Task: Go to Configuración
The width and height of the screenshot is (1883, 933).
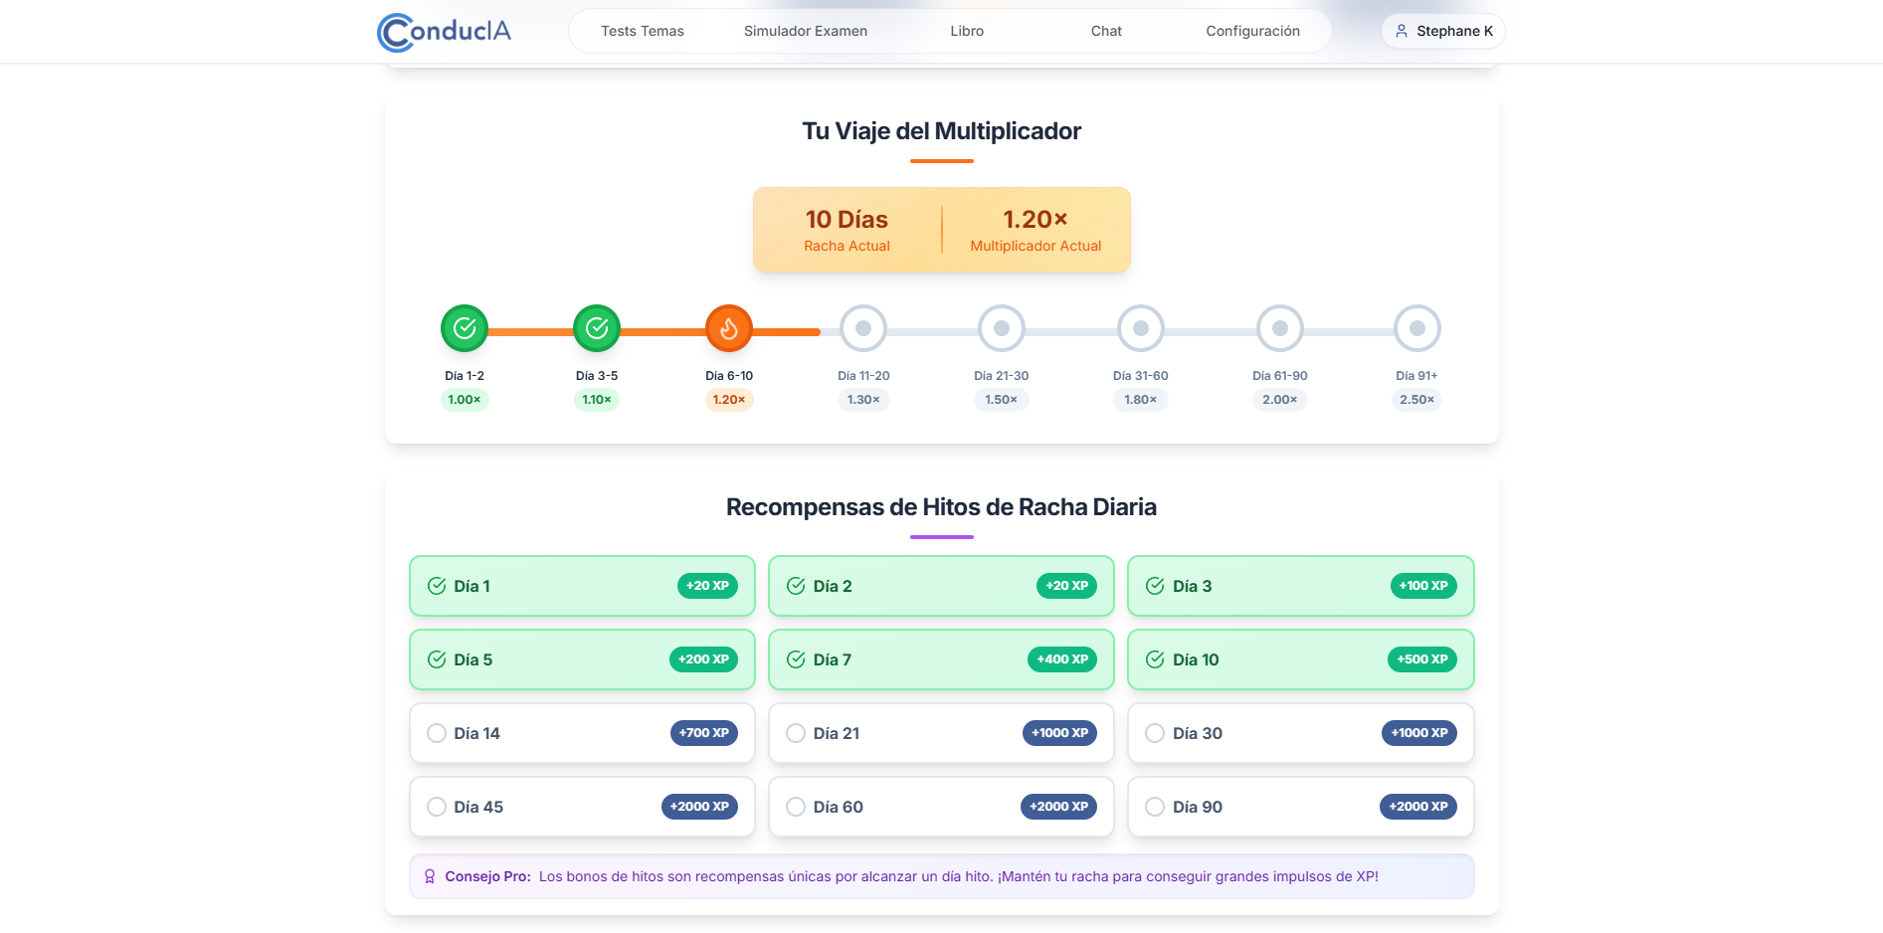Action: [x=1252, y=31]
